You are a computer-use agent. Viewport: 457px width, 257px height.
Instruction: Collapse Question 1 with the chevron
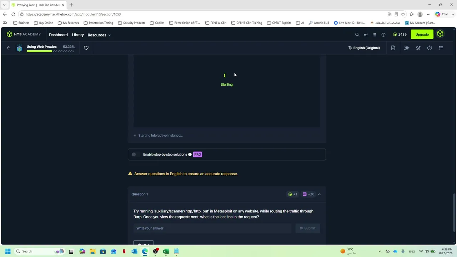pos(319,194)
